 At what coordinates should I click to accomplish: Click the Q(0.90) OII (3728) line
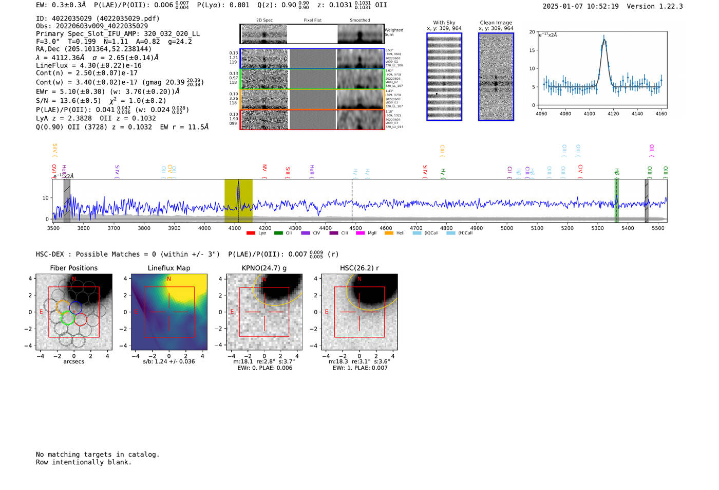tap(122, 127)
